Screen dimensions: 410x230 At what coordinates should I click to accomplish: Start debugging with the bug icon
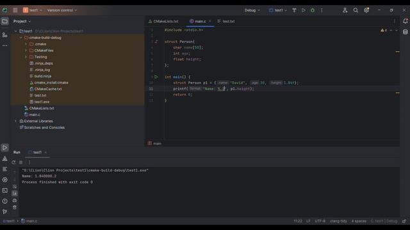click(313, 10)
